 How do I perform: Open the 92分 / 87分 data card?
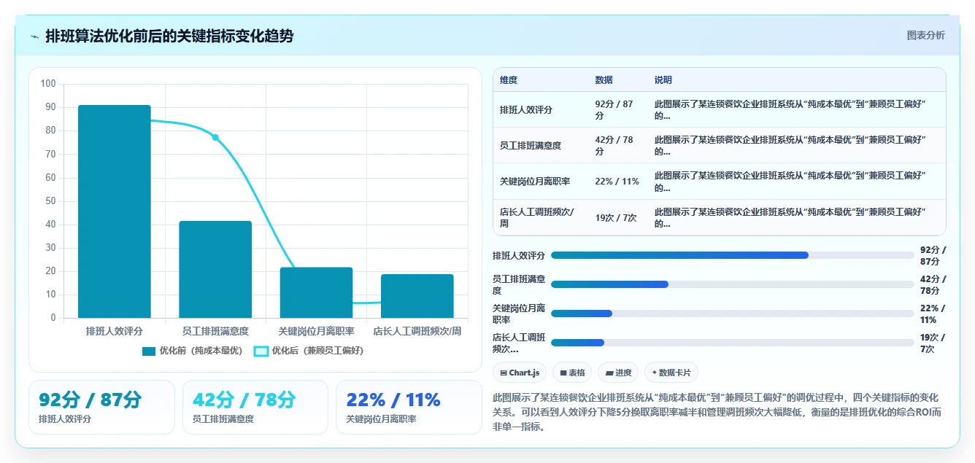[x=101, y=407]
